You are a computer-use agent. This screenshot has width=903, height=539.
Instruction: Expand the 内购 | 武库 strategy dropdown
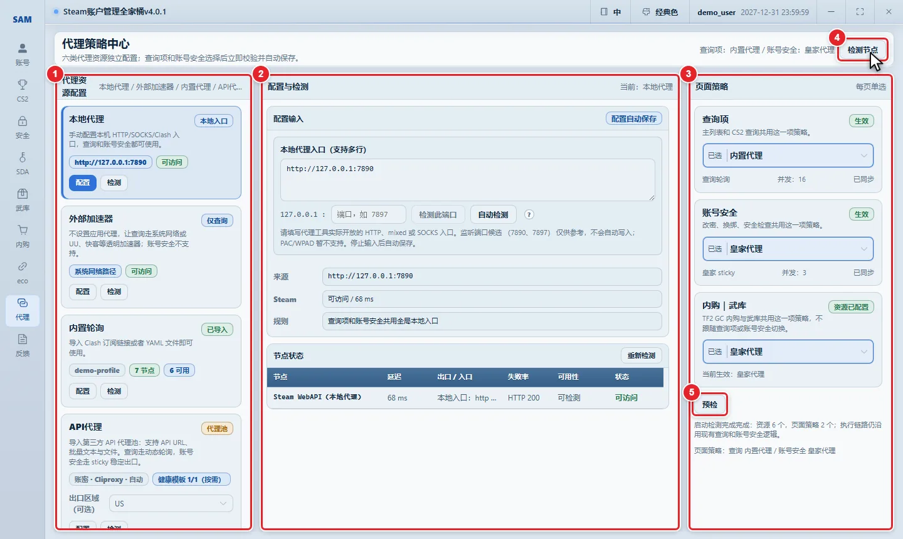tap(788, 352)
